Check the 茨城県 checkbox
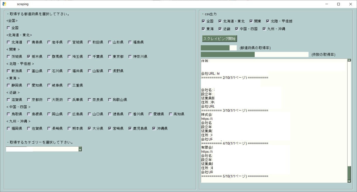This screenshot has width=357, height=192. (8, 56)
